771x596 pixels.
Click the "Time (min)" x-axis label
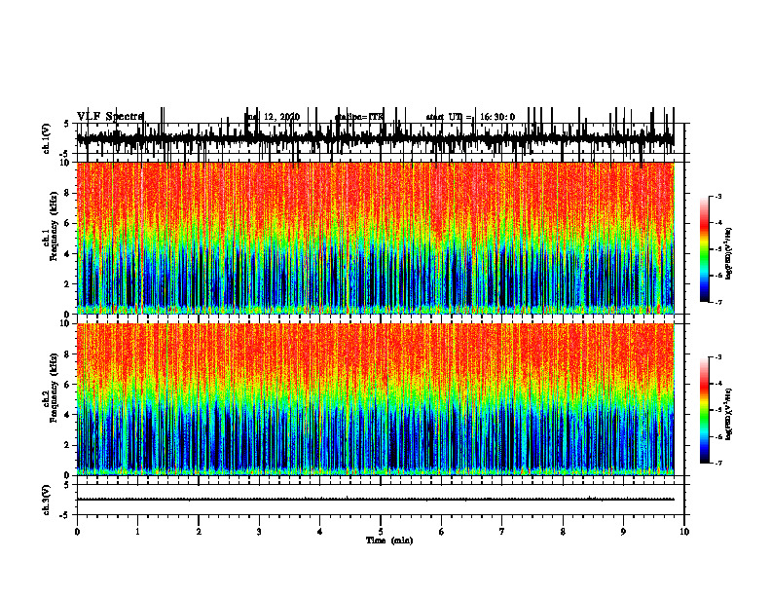pyautogui.click(x=389, y=540)
